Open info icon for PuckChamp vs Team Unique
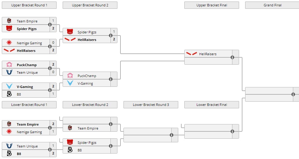Viewport: 299px width, 159px height. (x=50, y=68)
